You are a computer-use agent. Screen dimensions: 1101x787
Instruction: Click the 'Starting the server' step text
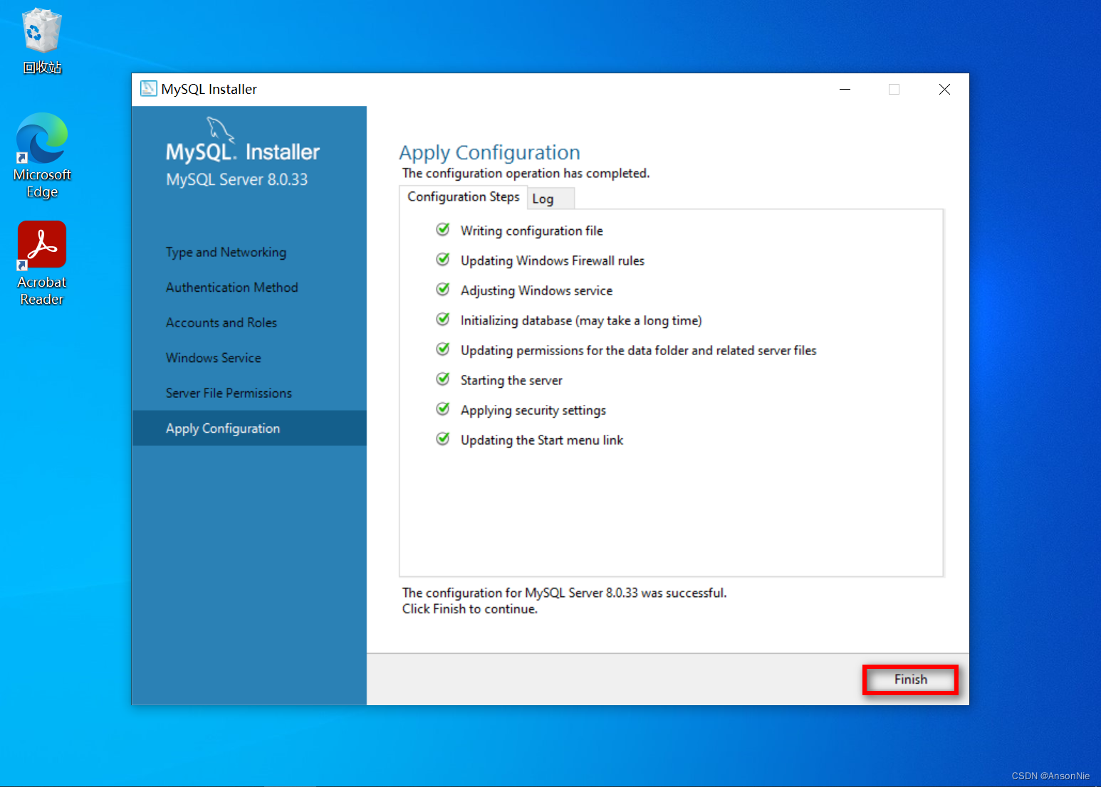coord(511,380)
